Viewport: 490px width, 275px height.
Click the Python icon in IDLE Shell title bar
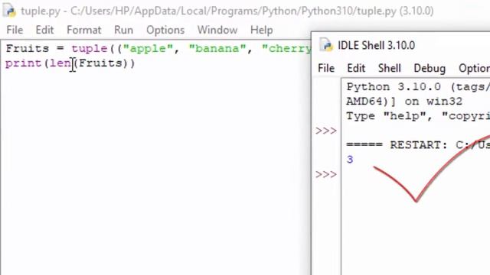[x=325, y=45]
